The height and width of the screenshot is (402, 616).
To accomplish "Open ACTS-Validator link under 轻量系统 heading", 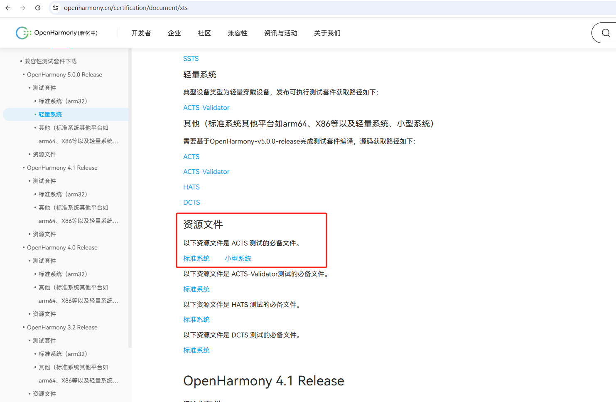I will pyautogui.click(x=206, y=108).
